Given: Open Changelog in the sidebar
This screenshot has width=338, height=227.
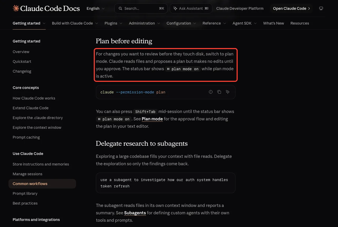Looking at the screenshot, I should [22, 71].
